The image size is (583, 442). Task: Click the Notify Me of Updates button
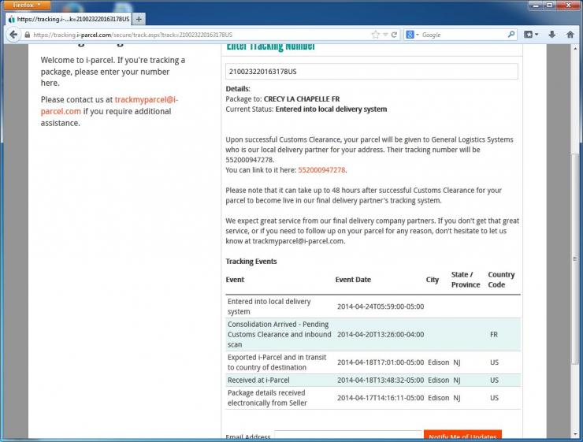[462, 436]
